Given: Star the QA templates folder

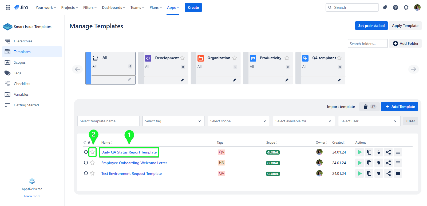Looking at the screenshot, I should coord(339,58).
